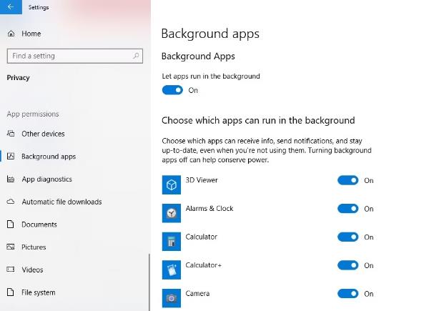The height and width of the screenshot is (311, 434).
Task: Open Pictures privacy settings
Action: (34, 247)
